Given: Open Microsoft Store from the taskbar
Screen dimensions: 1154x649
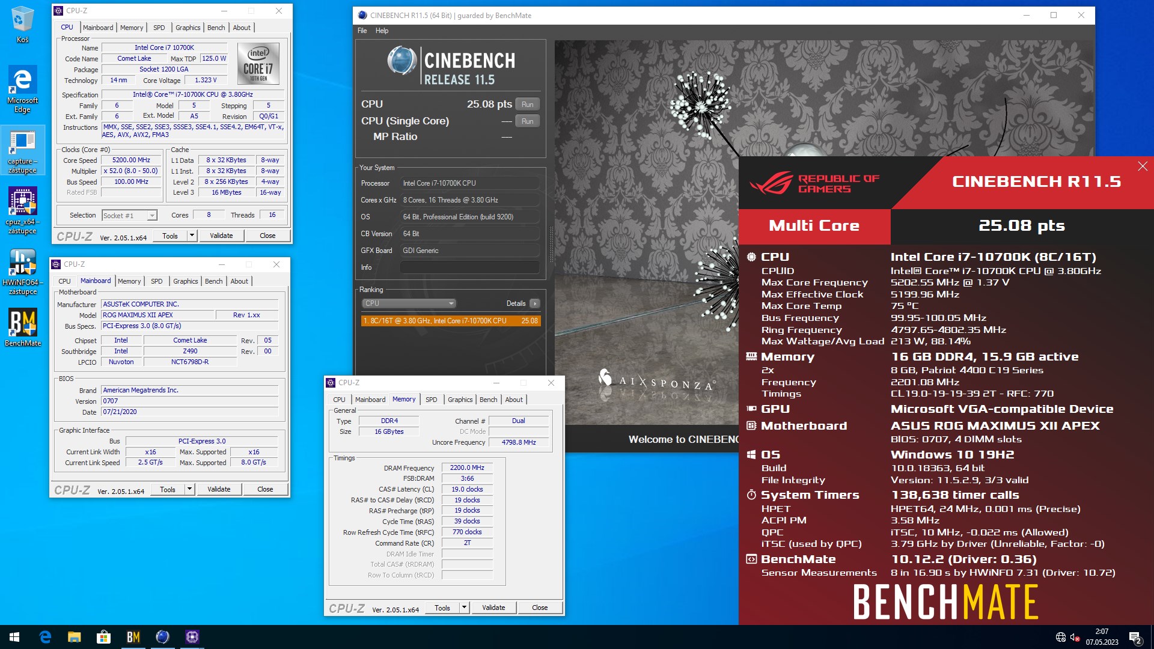Looking at the screenshot, I should click(103, 637).
